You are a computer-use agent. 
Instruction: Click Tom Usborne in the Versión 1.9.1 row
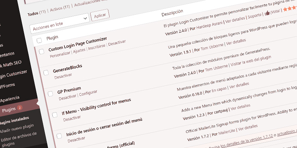coord(212,47)
